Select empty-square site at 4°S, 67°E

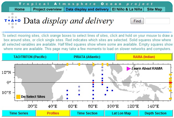79,86
